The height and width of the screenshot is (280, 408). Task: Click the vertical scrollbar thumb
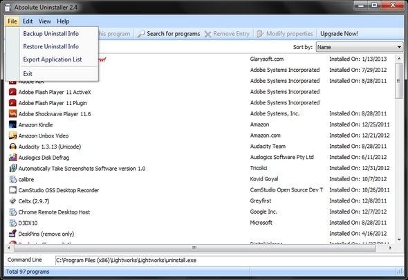[398, 81]
